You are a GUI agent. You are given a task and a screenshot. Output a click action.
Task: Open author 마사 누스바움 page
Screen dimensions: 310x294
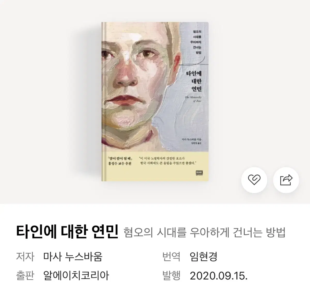[x=73, y=256]
